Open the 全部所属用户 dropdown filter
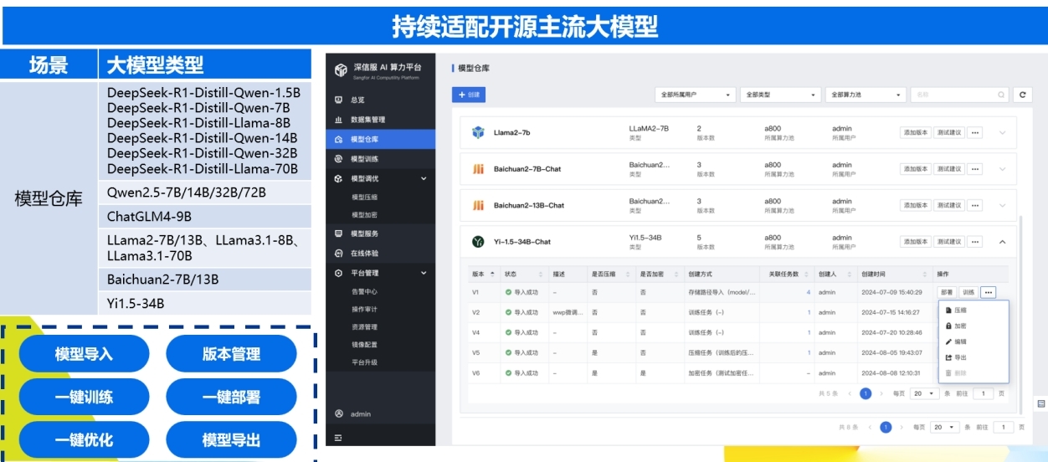Image resolution: width=1048 pixels, height=462 pixels. 695,95
